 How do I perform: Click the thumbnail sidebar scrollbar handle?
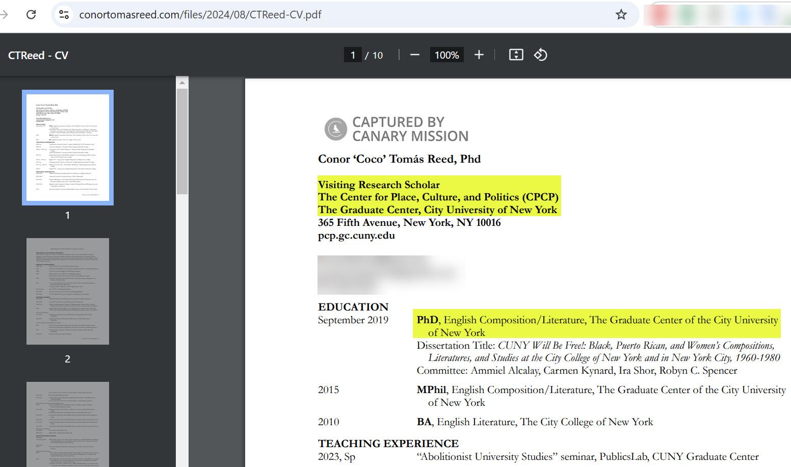point(182,140)
